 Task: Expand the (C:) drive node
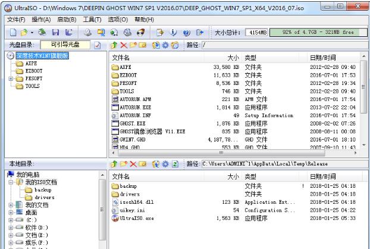point(11,220)
